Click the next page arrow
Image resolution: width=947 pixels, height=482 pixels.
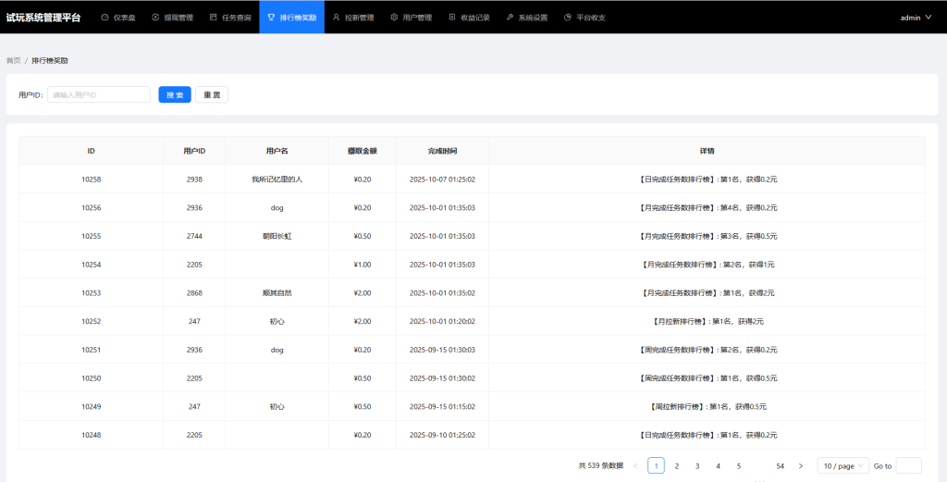tap(801, 465)
